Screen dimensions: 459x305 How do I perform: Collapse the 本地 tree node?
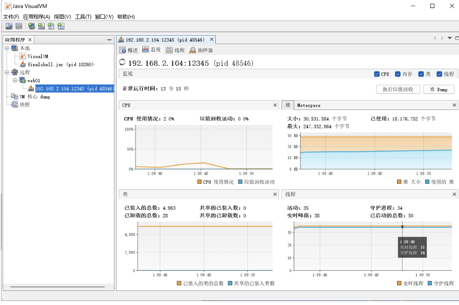click(x=7, y=48)
